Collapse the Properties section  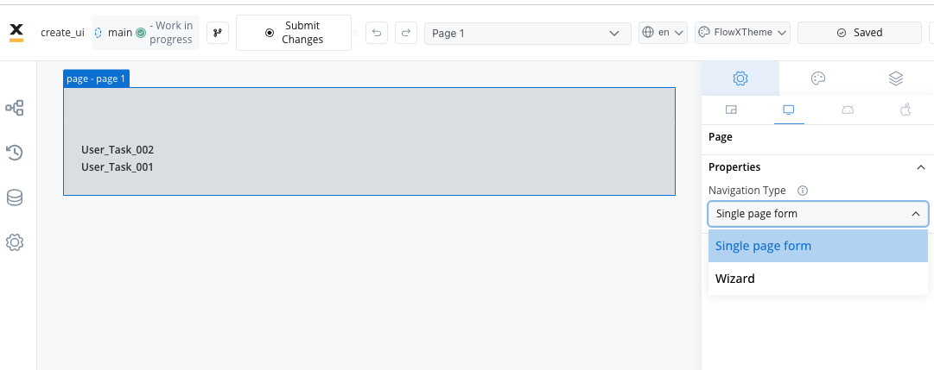click(x=920, y=167)
